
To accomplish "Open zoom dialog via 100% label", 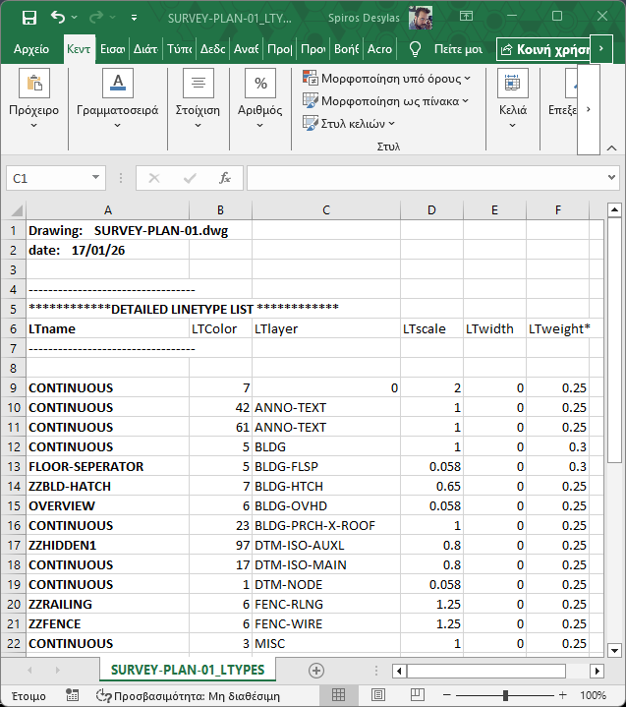I will pos(594,695).
